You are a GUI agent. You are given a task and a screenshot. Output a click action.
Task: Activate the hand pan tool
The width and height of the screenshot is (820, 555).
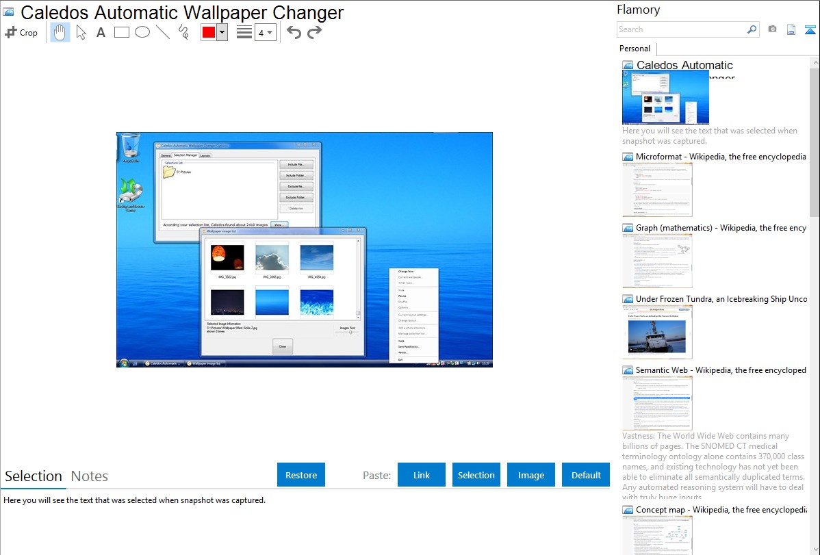pos(60,32)
